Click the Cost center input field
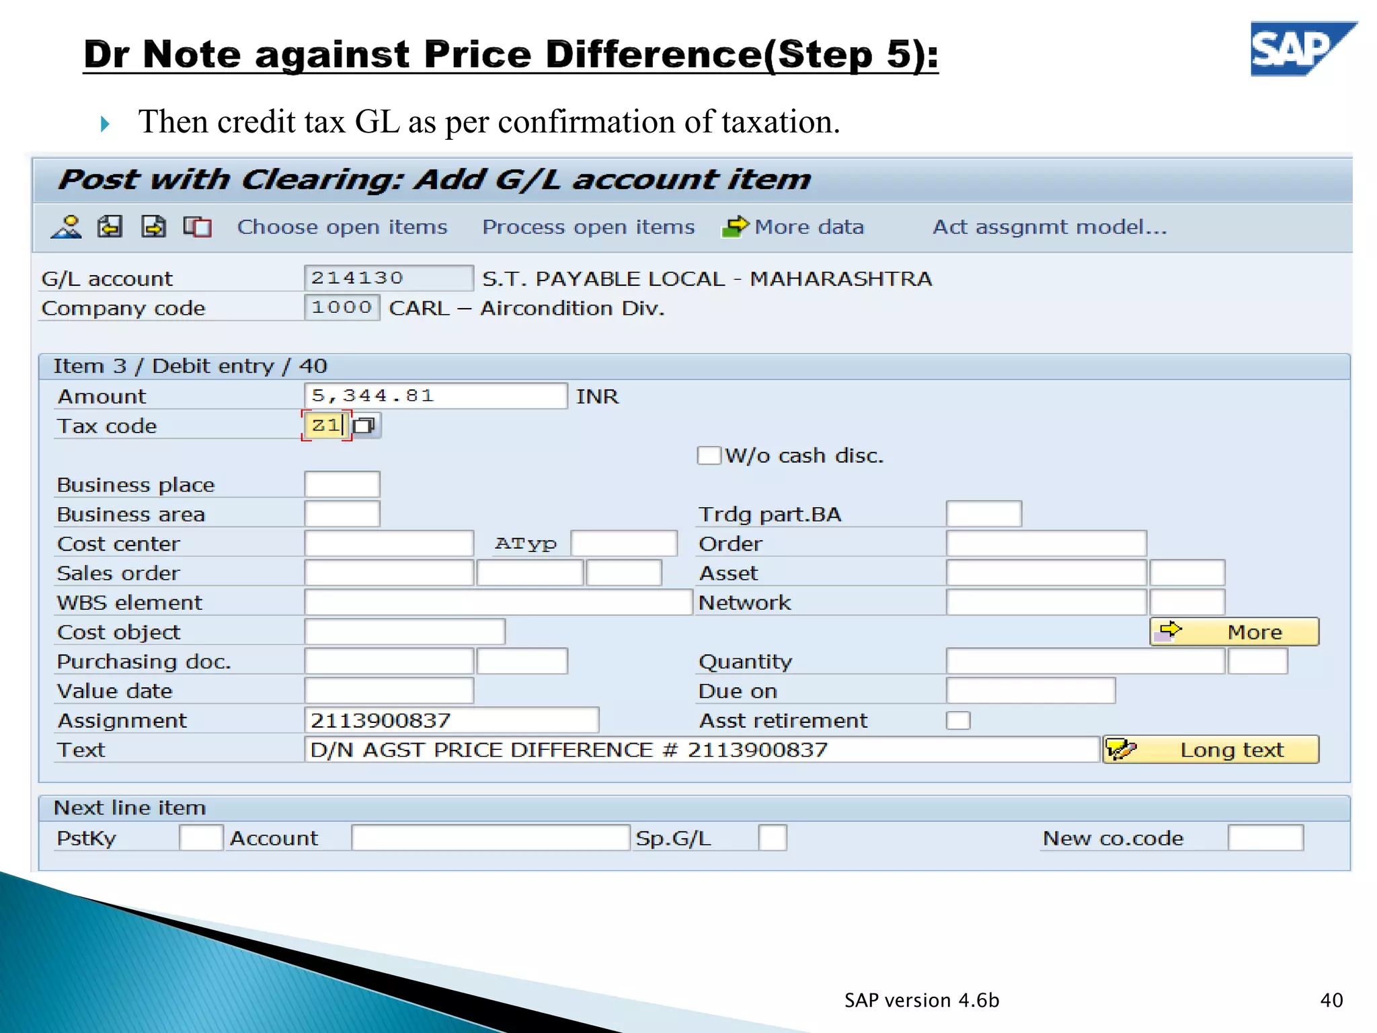 click(389, 543)
